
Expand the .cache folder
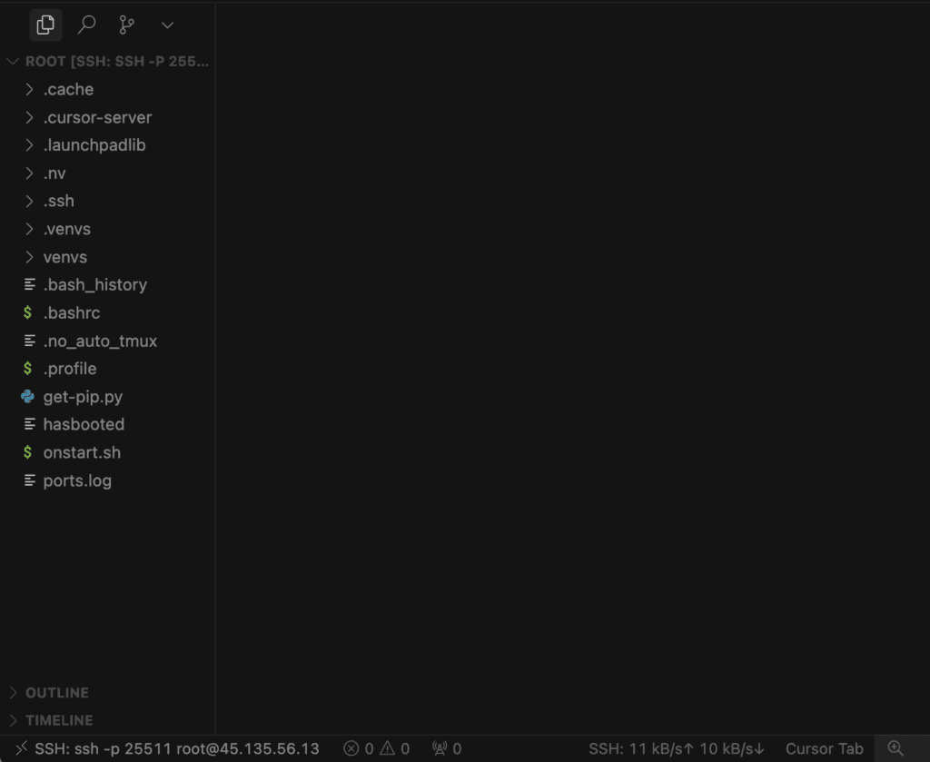[x=68, y=89]
